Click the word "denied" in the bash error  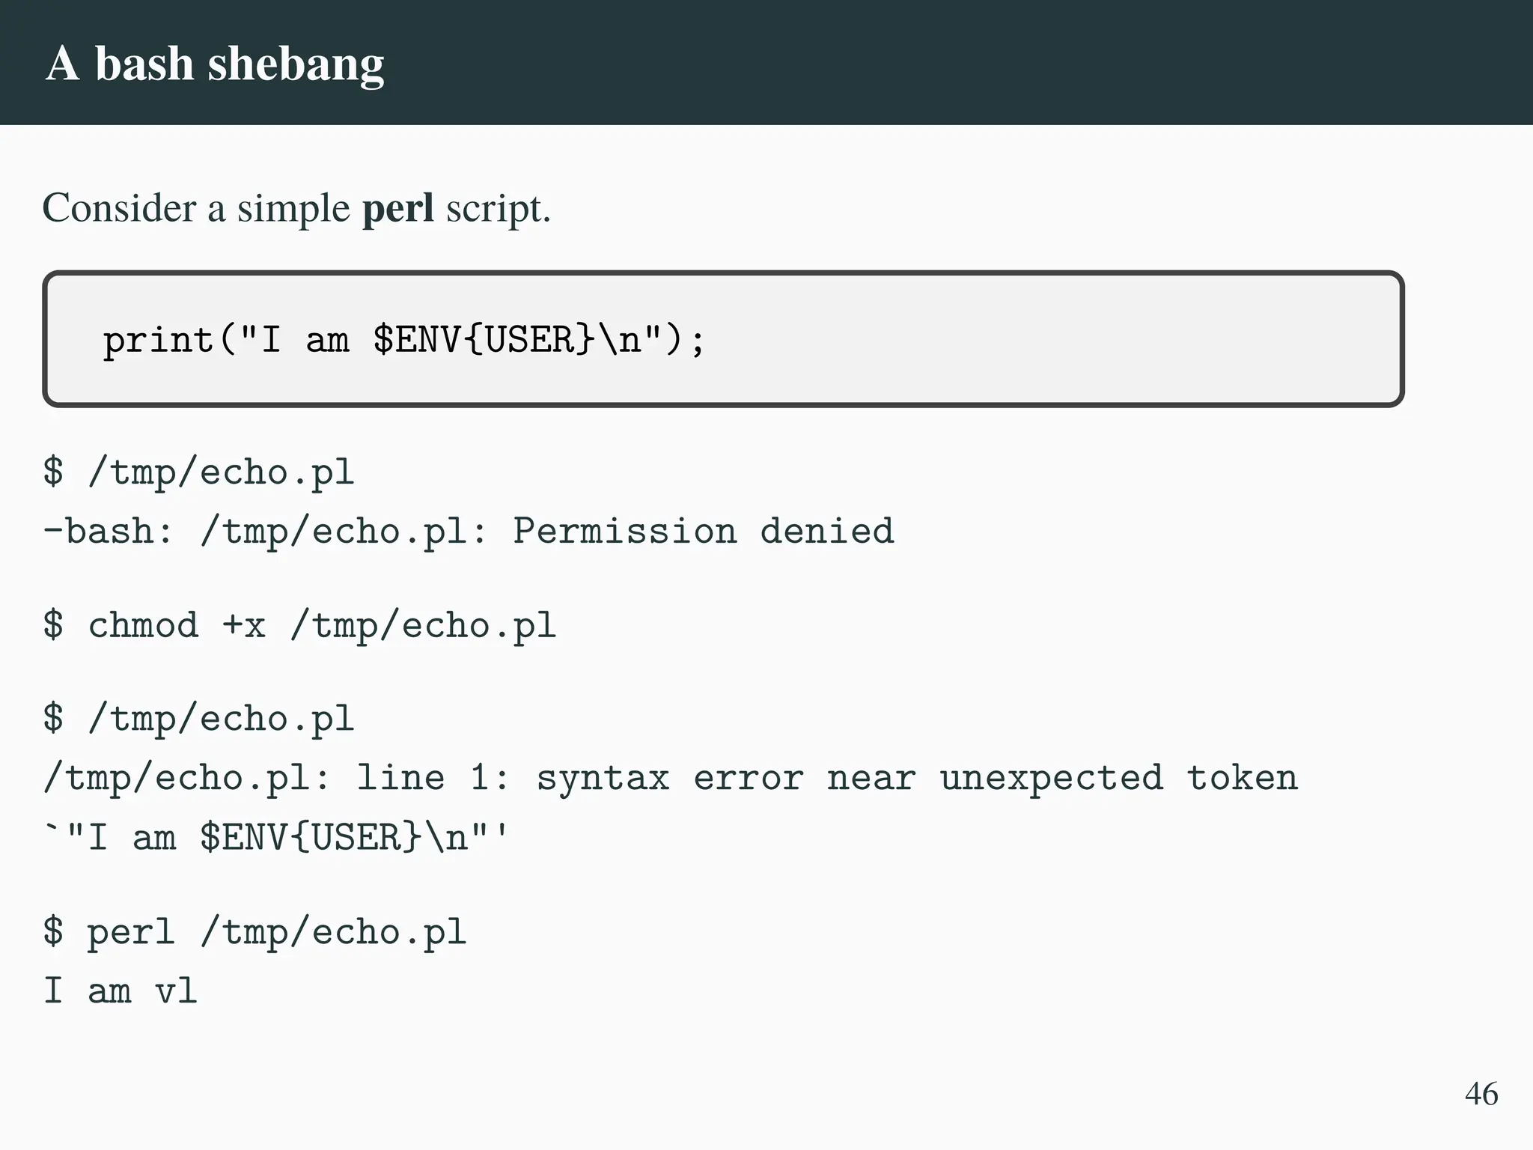tap(826, 532)
